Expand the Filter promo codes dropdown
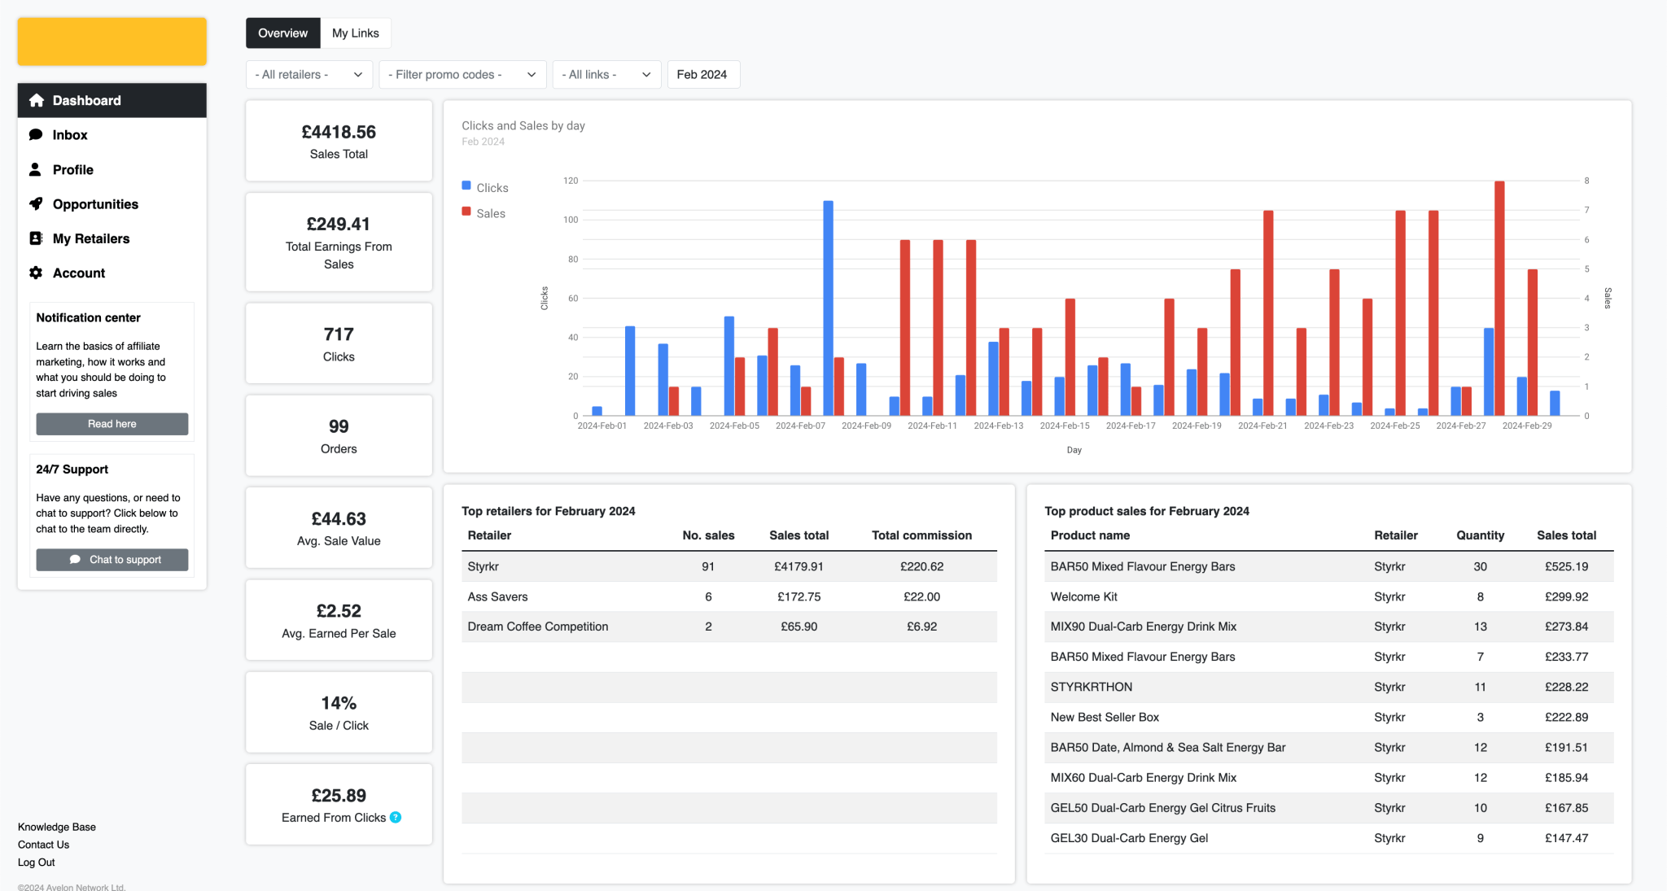1667x891 pixels. pyautogui.click(x=462, y=75)
